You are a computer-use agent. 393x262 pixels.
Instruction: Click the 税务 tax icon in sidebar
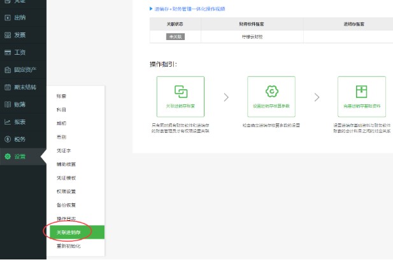(8, 139)
